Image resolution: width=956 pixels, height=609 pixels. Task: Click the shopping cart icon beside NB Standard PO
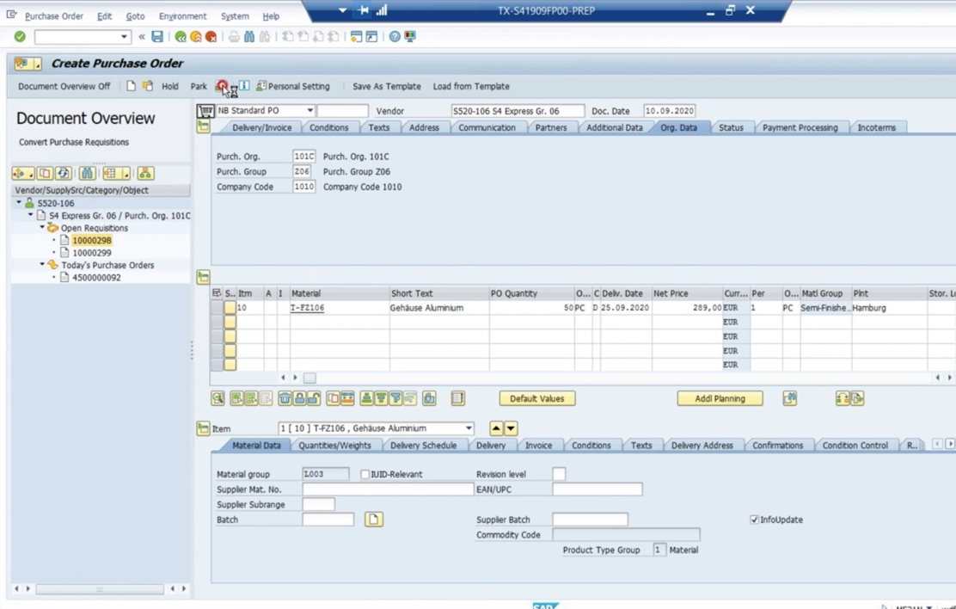pos(205,111)
